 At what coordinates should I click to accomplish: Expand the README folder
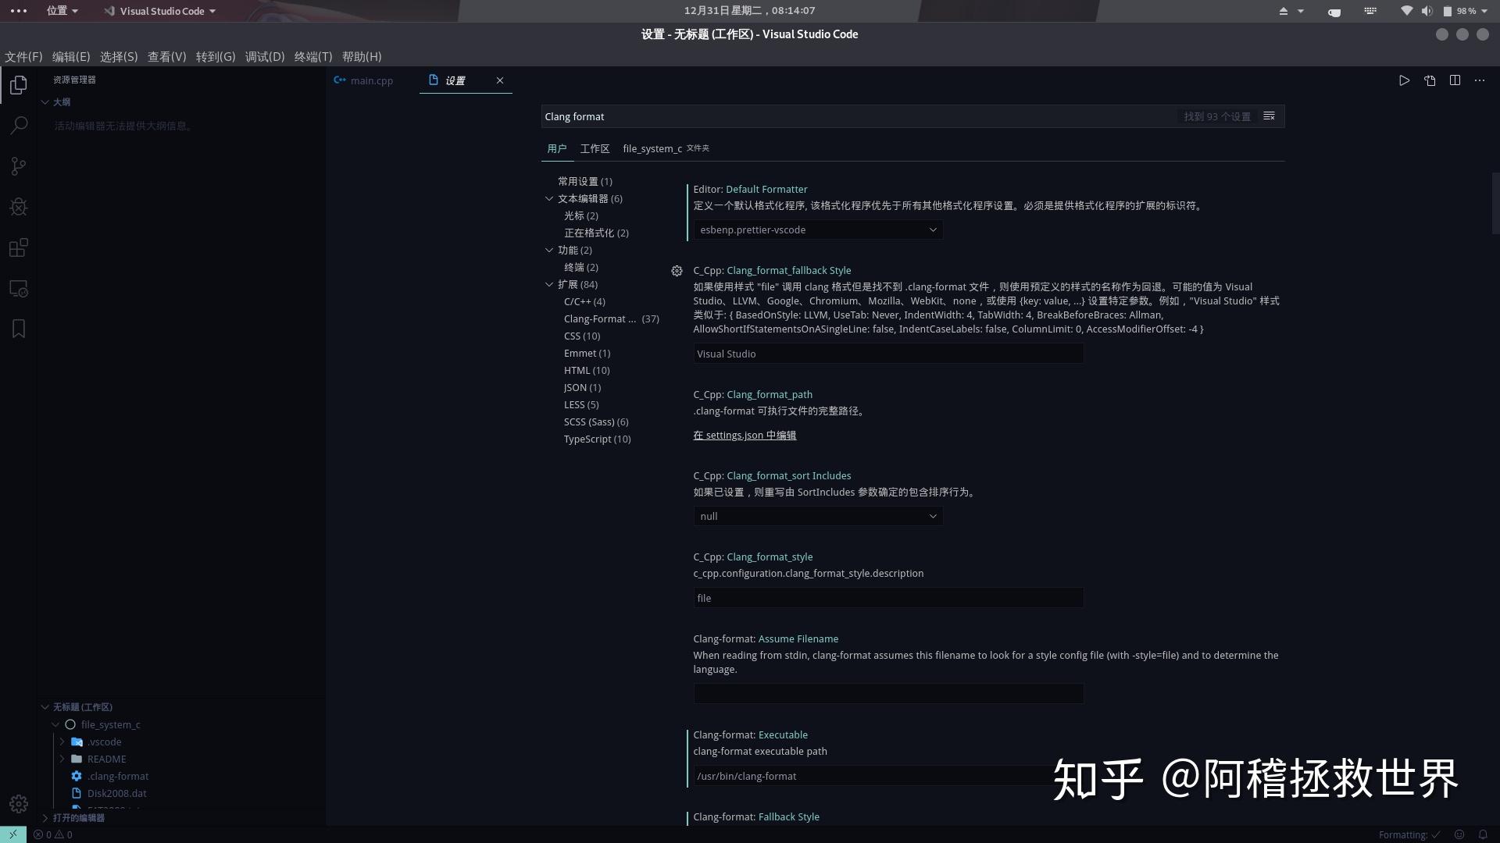point(62,759)
